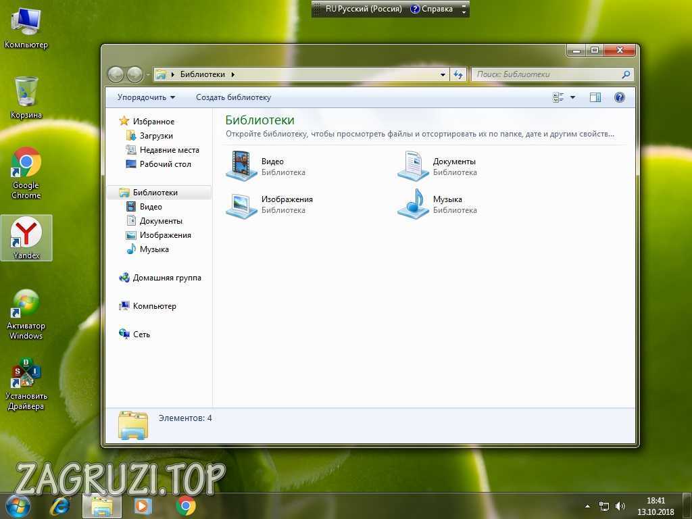Launch Chrome from the taskbar
Screen dimensions: 692x519
(186, 505)
